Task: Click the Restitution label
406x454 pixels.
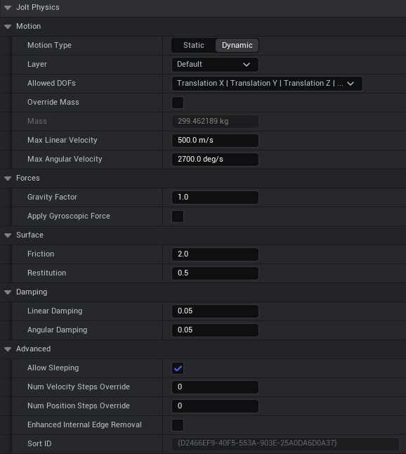Action: 46,273
